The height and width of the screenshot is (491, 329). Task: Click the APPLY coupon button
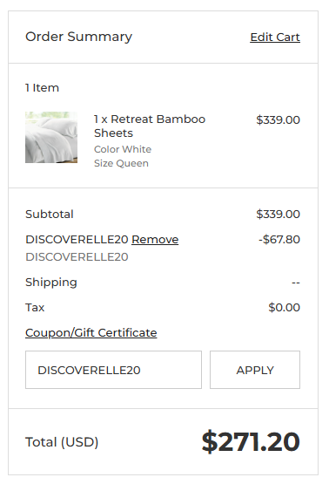click(x=255, y=370)
